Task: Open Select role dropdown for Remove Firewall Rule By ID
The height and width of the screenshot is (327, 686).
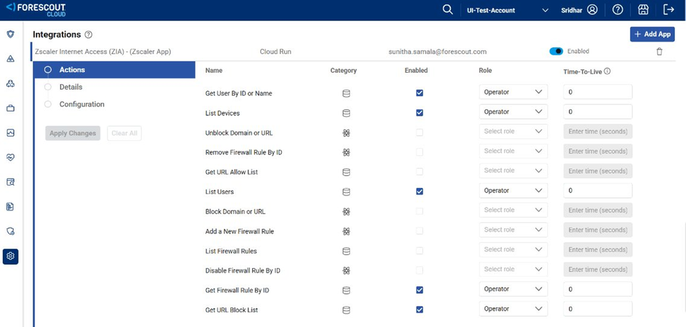Action: (x=513, y=151)
